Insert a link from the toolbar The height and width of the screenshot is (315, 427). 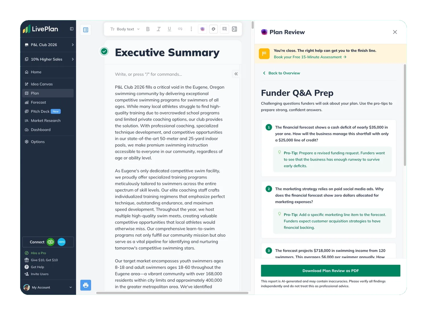coord(180,29)
